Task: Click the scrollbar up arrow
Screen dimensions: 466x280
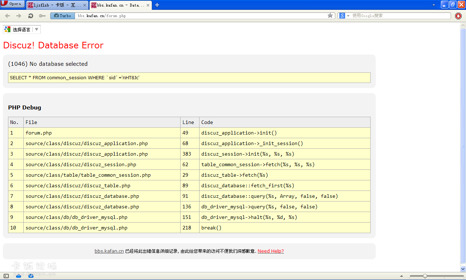Action: click(463, 25)
